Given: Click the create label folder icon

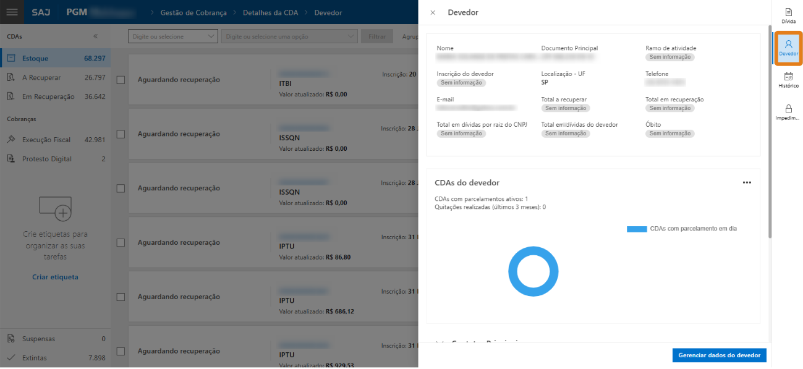Looking at the screenshot, I should tap(55, 209).
